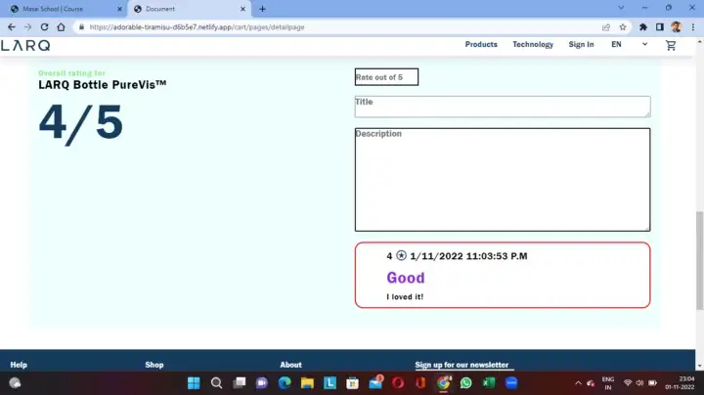Click the LARQ Bottle PureVis heading
This screenshot has height=395, width=704.
click(103, 85)
